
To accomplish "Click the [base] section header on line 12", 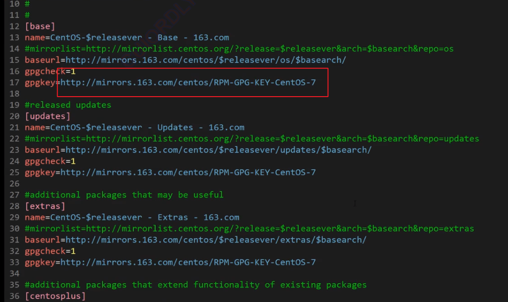I will (x=40, y=26).
